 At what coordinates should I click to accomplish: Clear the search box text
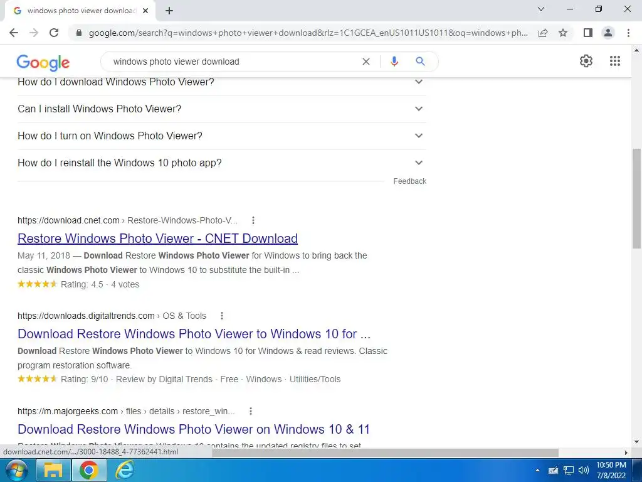pyautogui.click(x=366, y=62)
